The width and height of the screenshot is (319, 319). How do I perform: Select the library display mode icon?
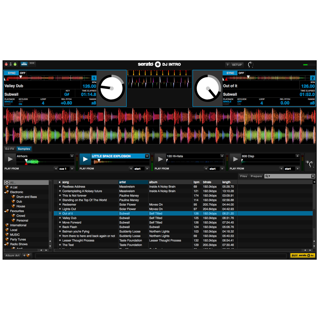(32, 64)
